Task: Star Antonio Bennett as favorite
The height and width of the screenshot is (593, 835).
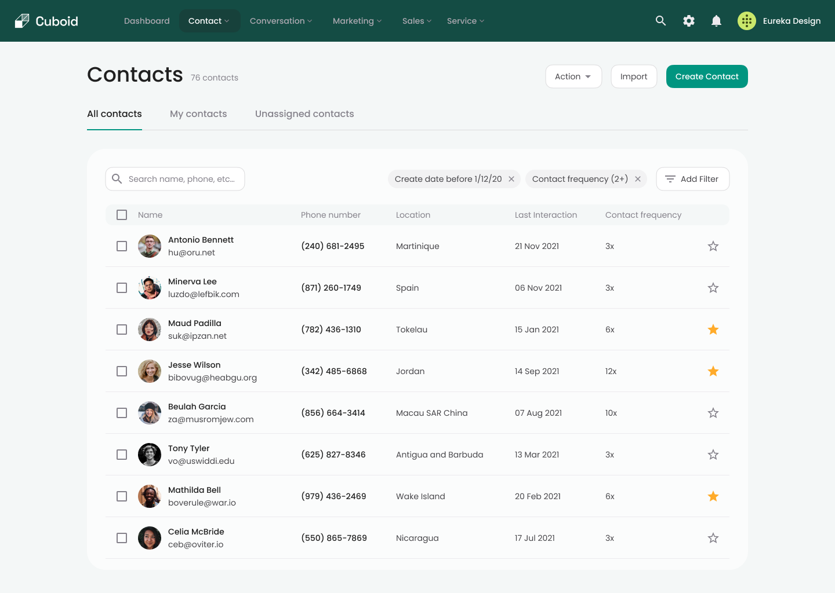Action: (x=713, y=246)
